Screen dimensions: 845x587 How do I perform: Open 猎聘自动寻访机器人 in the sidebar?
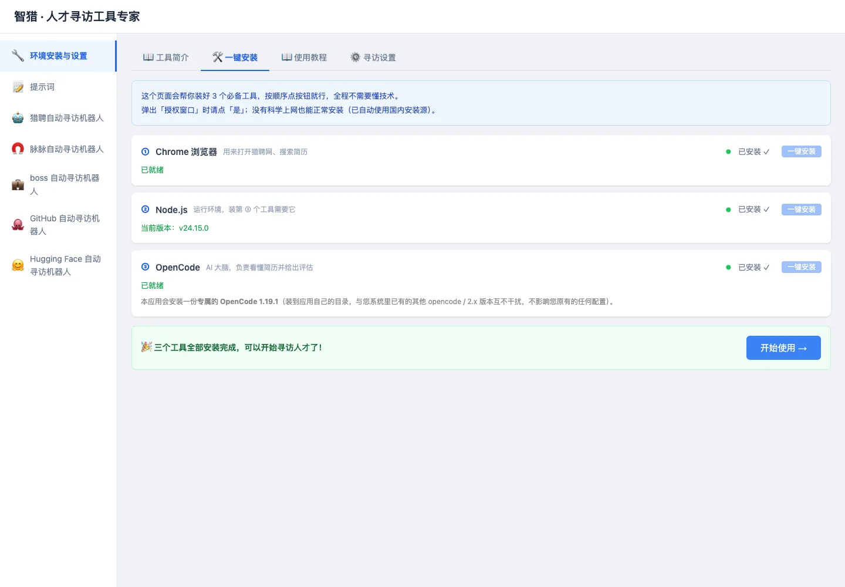click(58, 118)
